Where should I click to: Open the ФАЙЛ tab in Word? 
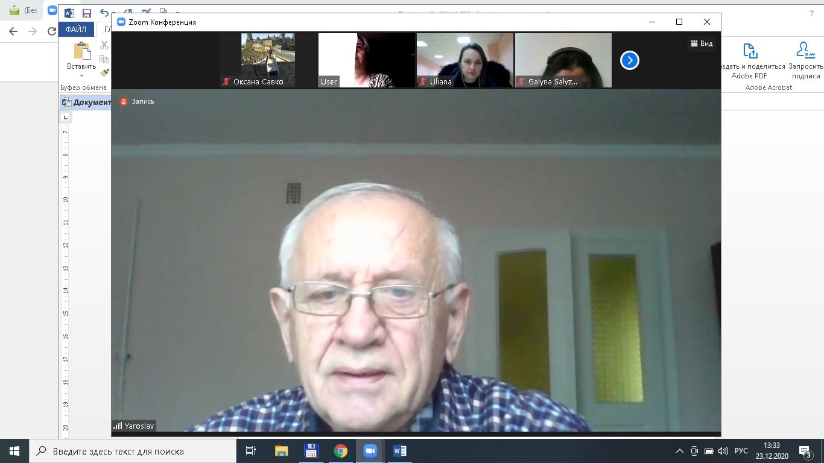(x=76, y=30)
